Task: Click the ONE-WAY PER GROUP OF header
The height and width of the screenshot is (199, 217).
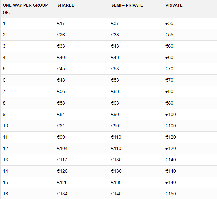Action: pyautogui.click(x=25, y=9)
